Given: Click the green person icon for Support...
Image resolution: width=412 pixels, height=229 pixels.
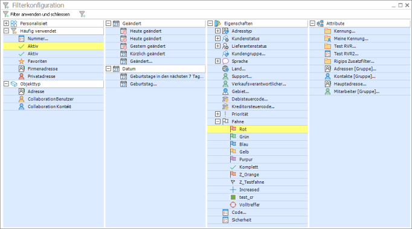Looking at the screenshot, I should point(225,77).
